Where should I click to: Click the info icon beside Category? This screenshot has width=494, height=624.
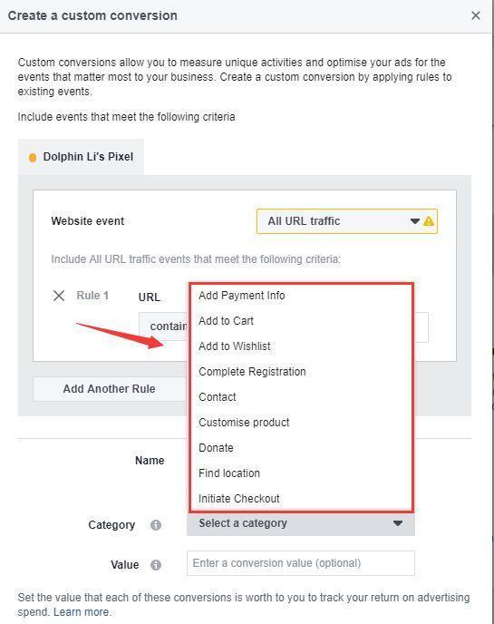[156, 525]
